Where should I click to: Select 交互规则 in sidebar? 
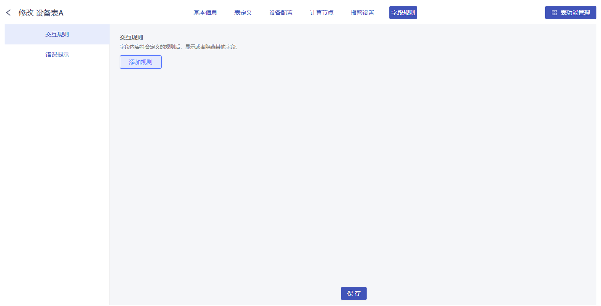click(x=57, y=34)
